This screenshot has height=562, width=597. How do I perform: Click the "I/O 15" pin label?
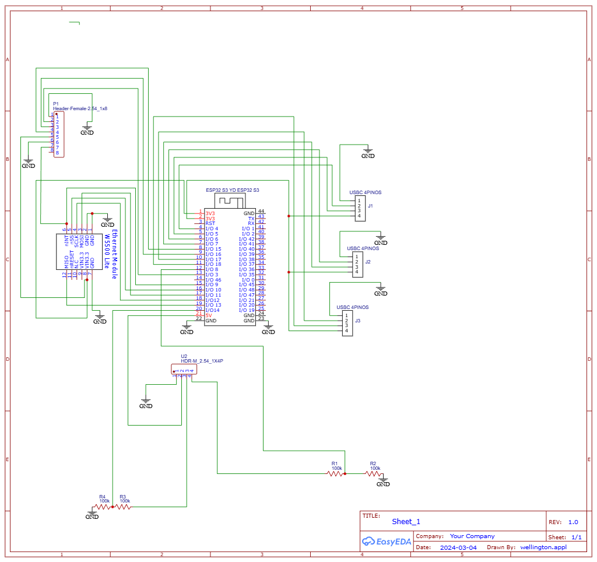(x=213, y=249)
